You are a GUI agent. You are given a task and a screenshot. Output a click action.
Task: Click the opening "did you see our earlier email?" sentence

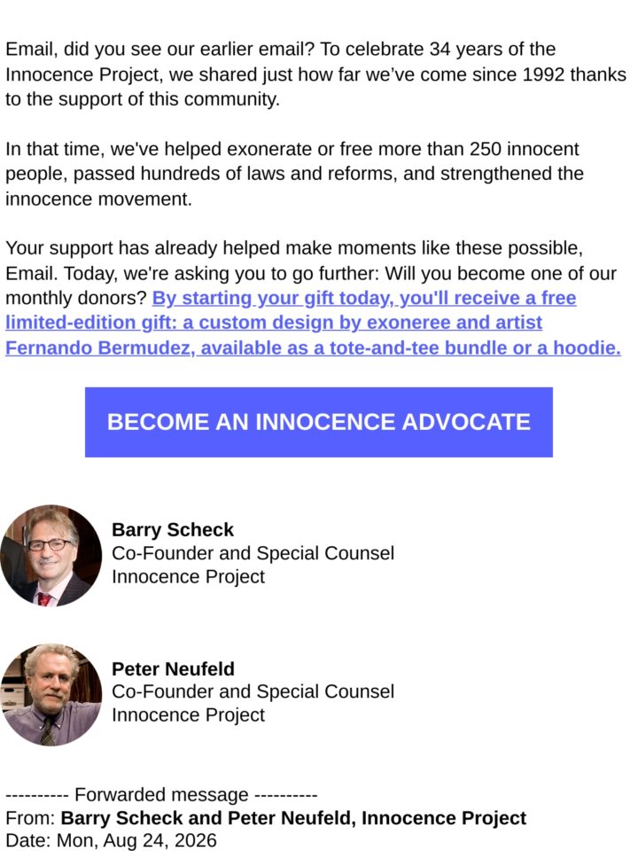point(189,49)
